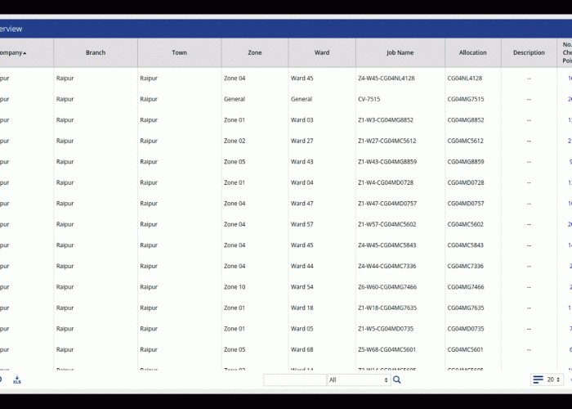Type in the search text field

tap(295, 380)
